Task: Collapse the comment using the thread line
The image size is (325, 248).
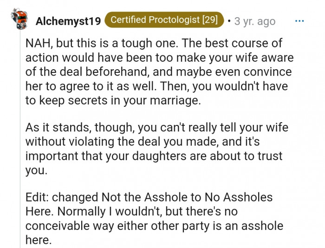Action: tap(19, 139)
